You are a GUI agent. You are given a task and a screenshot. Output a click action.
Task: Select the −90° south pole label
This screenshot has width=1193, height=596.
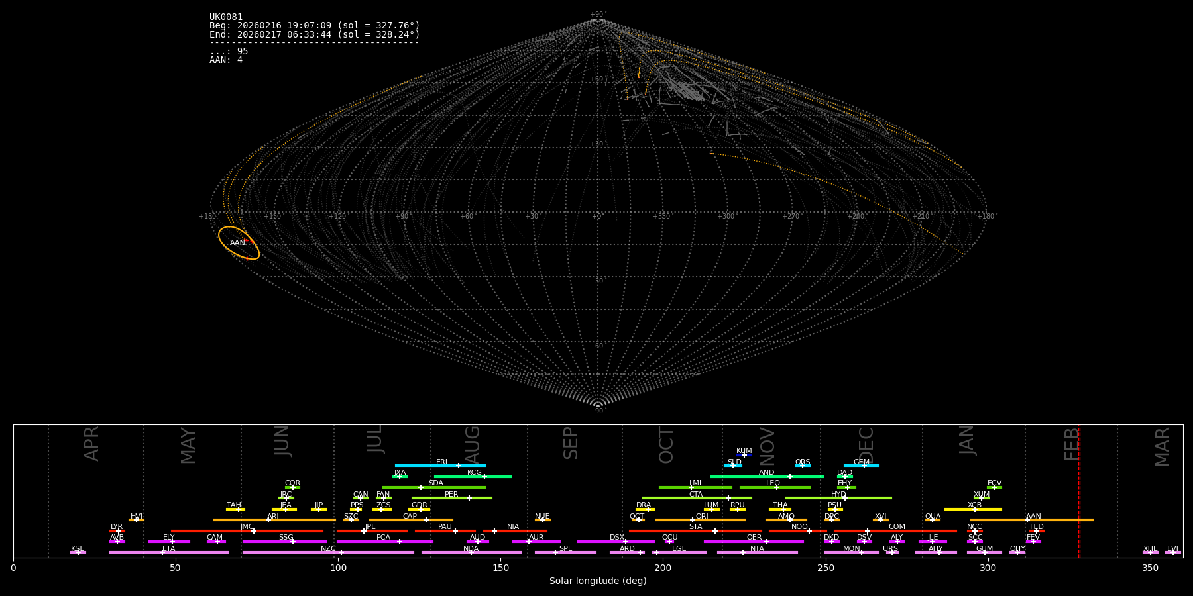[x=598, y=411]
